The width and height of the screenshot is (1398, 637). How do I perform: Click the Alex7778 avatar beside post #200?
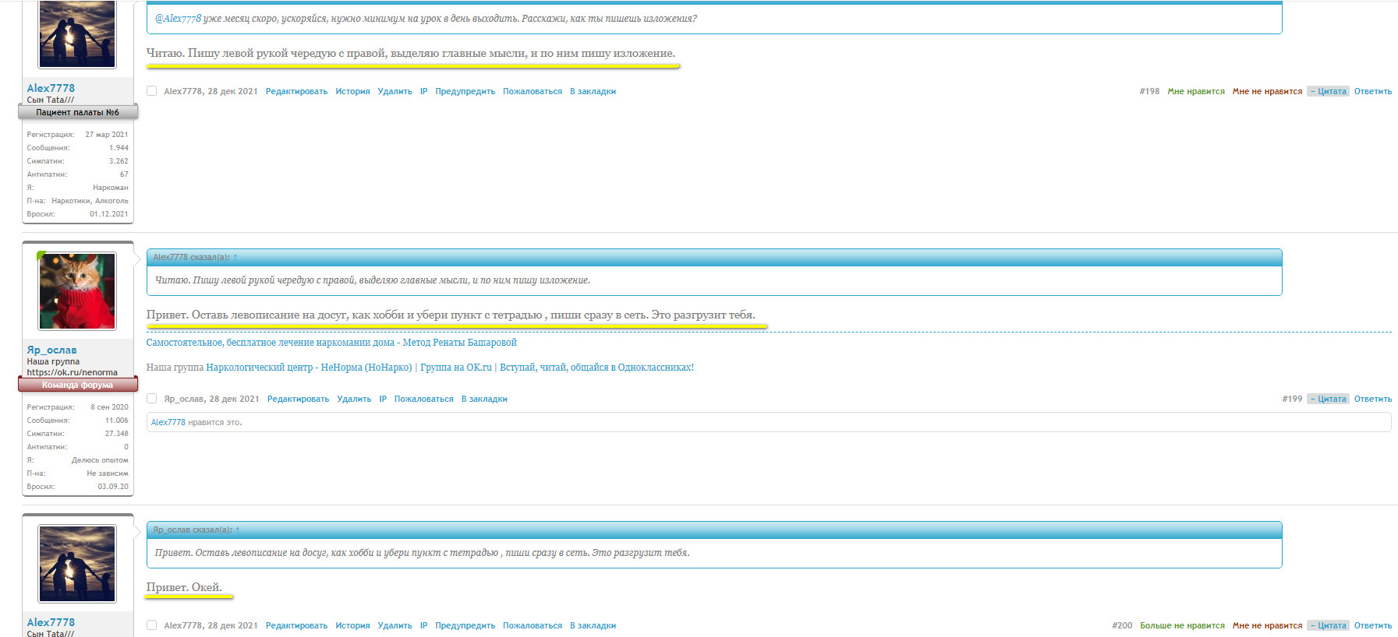click(x=77, y=563)
